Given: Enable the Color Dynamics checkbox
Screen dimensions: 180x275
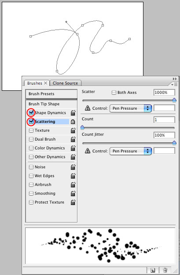Looking at the screenshot, I should click(31, 148).
